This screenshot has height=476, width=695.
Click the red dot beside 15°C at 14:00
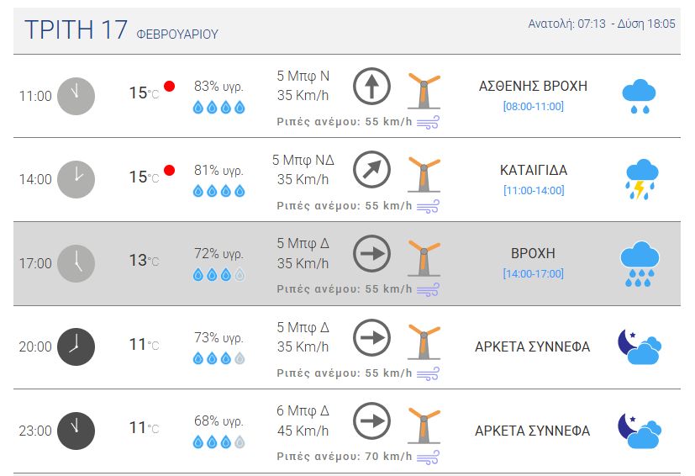coord(170,170)
